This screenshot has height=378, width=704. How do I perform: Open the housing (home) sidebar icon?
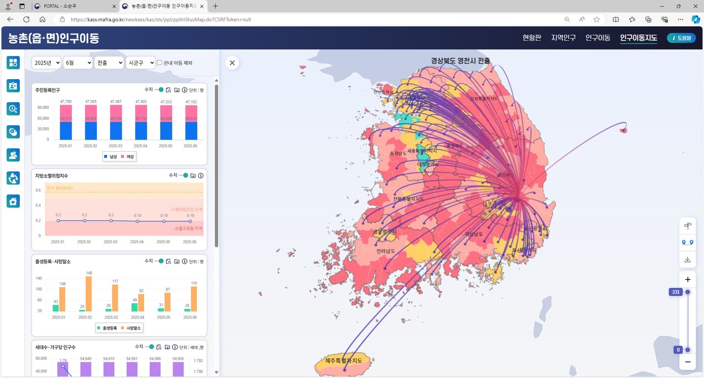13,201
